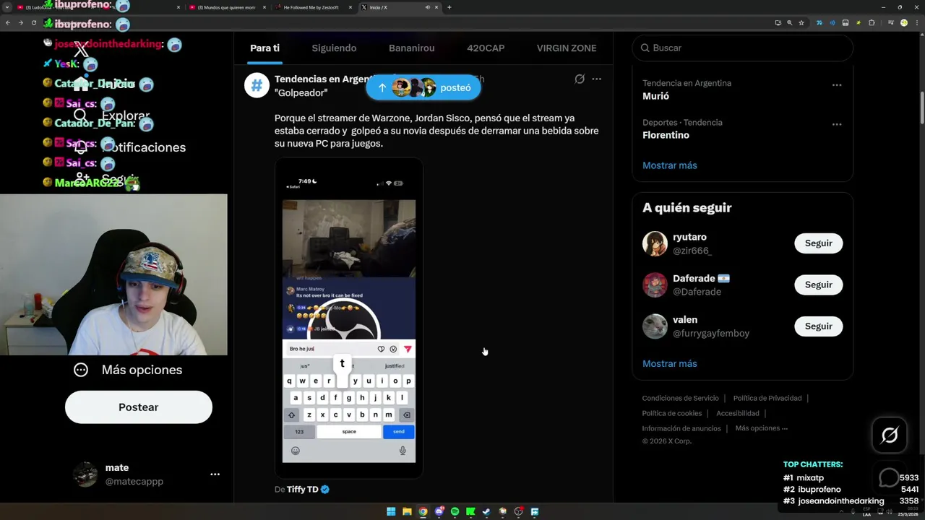Click Mostrar más under trends
Image resolution: width=925 pixels, height=520 pixels.
click(x=670, y=165)
